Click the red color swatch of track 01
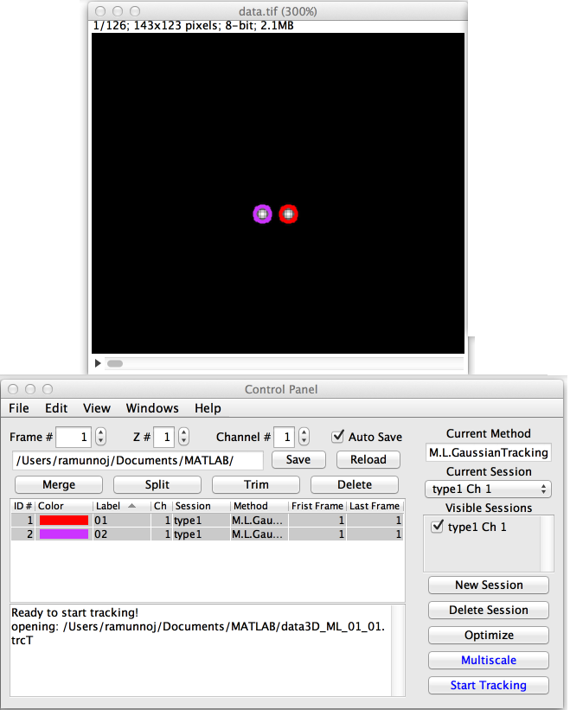 (64, 521)
